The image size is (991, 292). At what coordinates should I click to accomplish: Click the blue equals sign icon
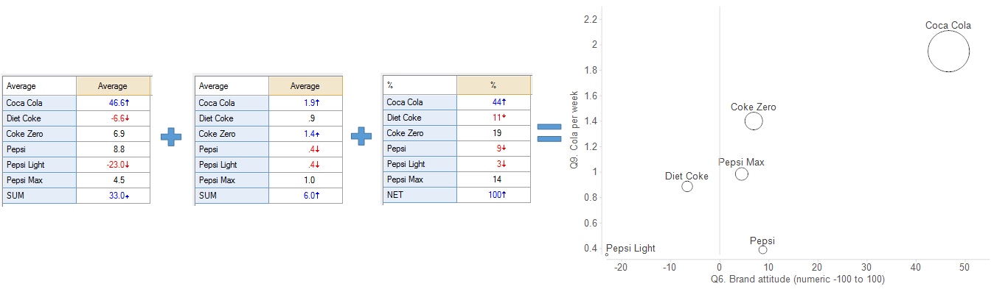(549, 134)
